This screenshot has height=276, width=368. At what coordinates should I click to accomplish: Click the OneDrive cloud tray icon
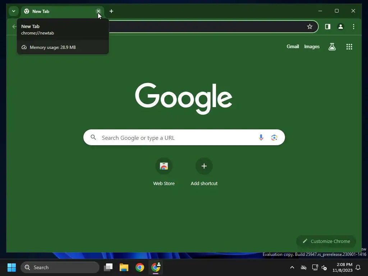click(x=304, y=267)
